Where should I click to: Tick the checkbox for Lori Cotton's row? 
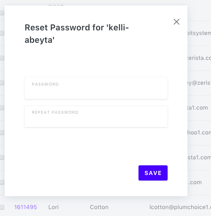[x=2, y=207]
